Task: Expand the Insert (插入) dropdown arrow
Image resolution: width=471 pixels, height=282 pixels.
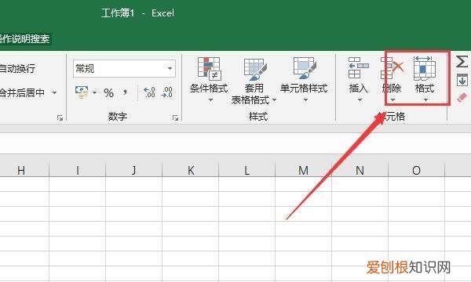Action: coord(360,99)
